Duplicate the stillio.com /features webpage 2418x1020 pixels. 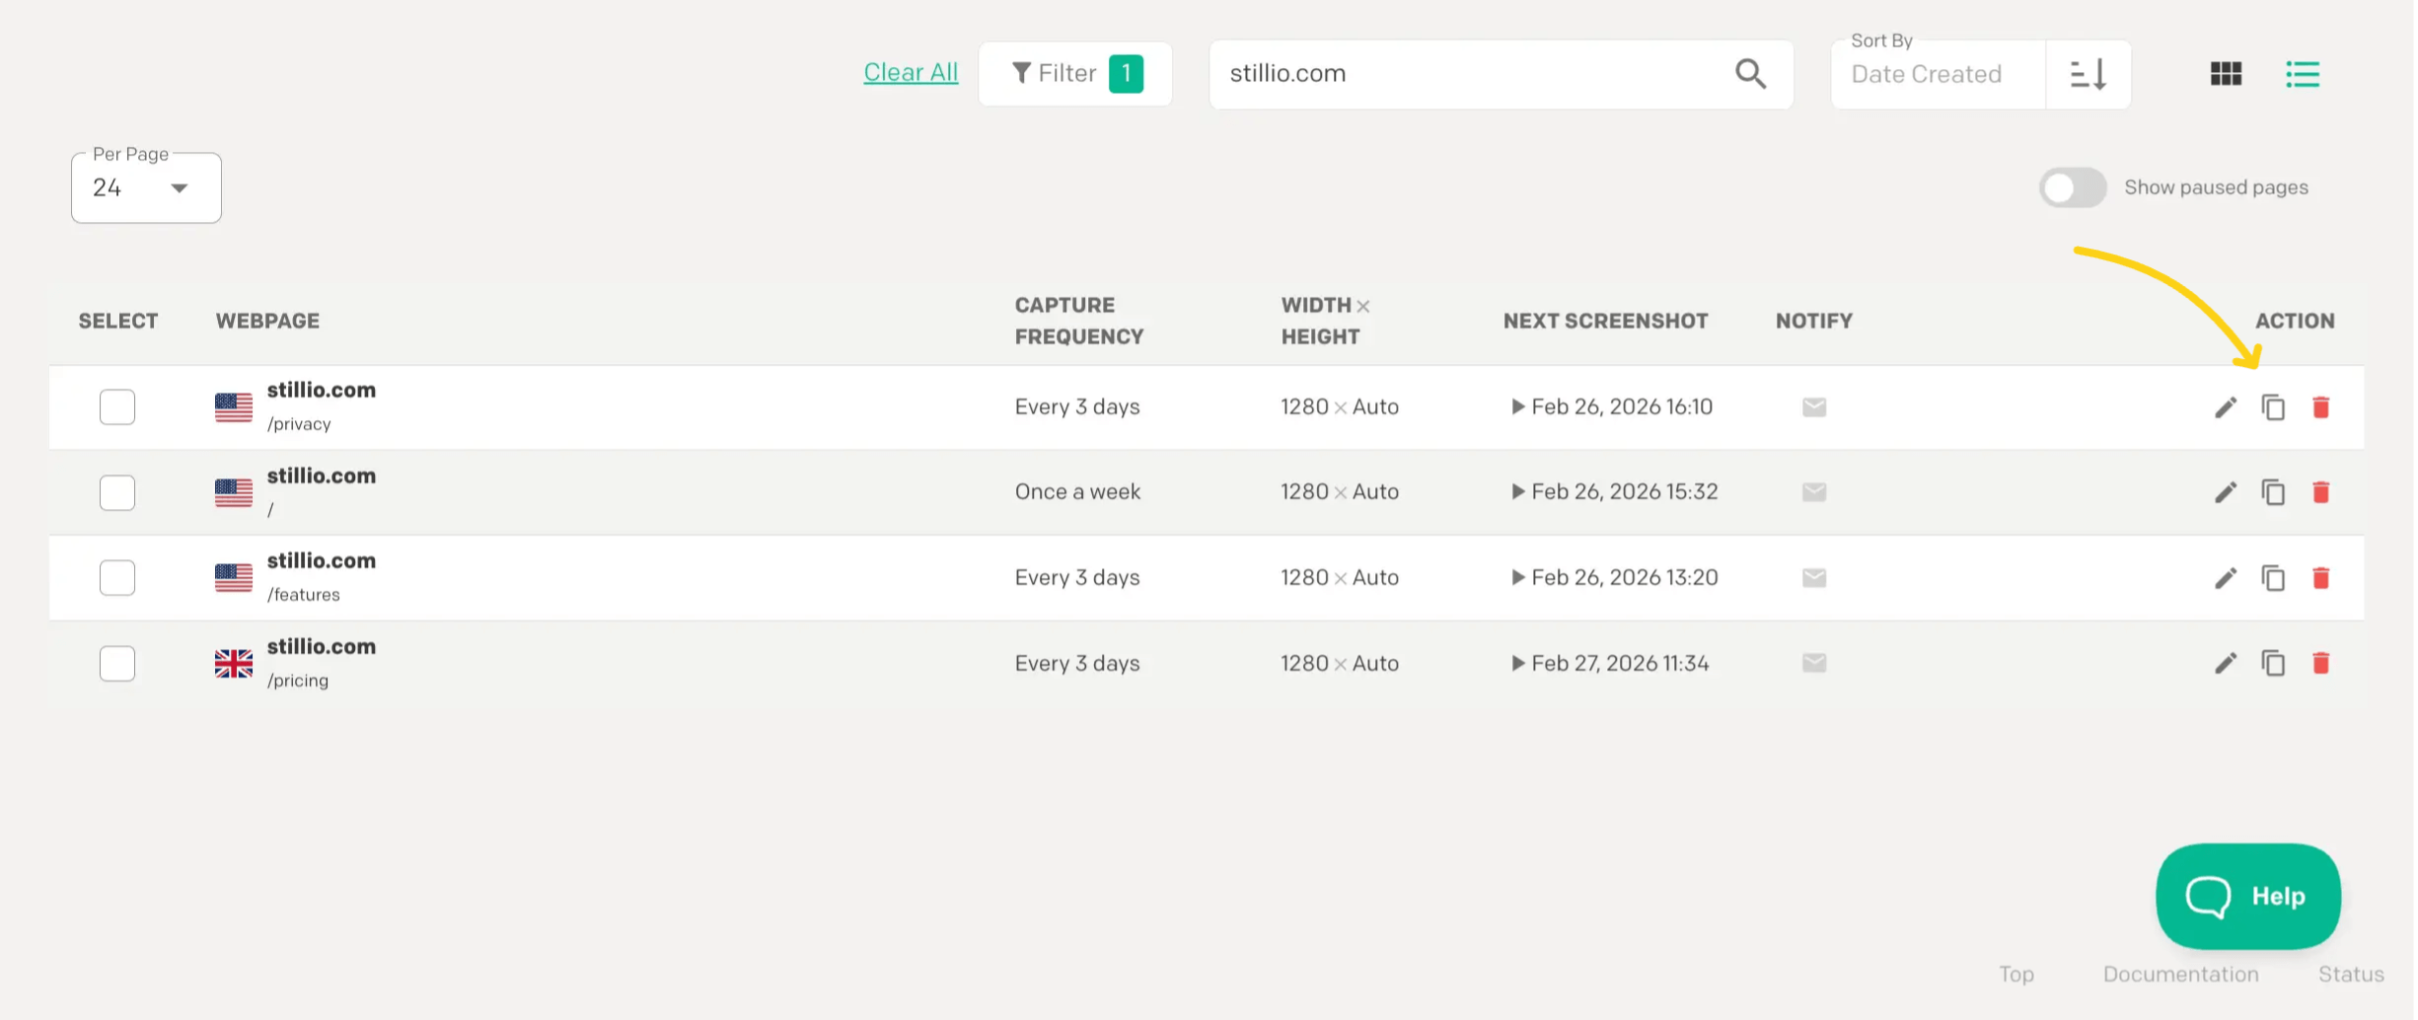pyautogui.click(x=2273, y=577)
